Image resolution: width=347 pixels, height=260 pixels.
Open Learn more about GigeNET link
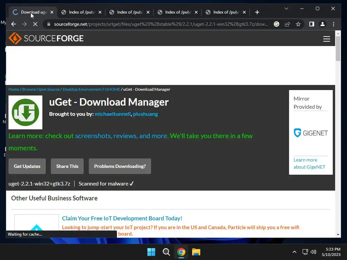[x=309, y=164]
